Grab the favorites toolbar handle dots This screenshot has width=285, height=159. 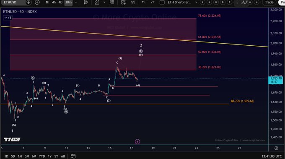point(237,3)
